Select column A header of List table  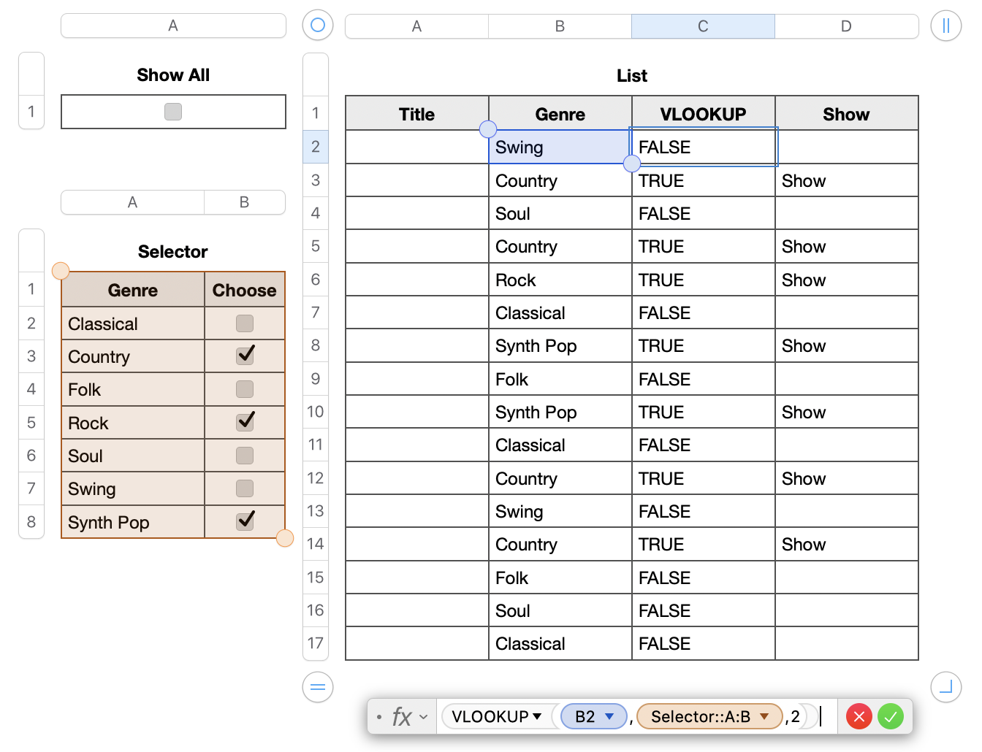tap(416, 26)
